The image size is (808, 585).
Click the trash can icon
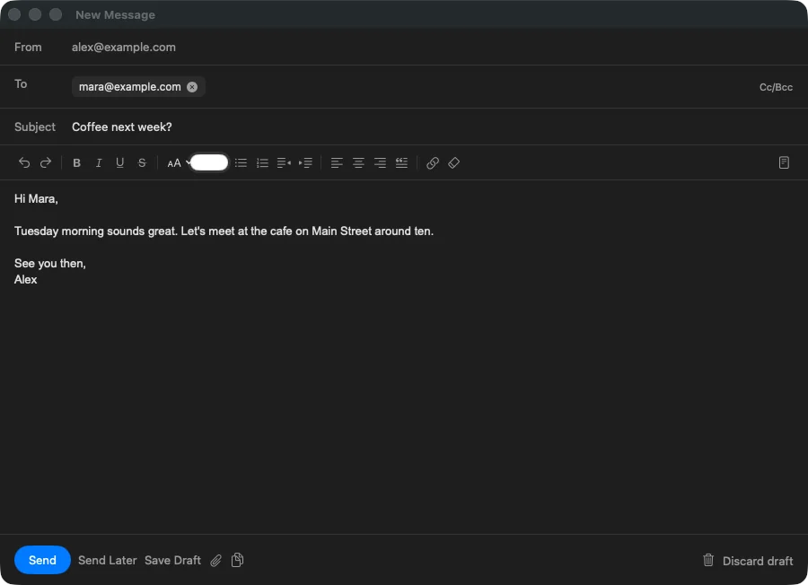(708, 560)
